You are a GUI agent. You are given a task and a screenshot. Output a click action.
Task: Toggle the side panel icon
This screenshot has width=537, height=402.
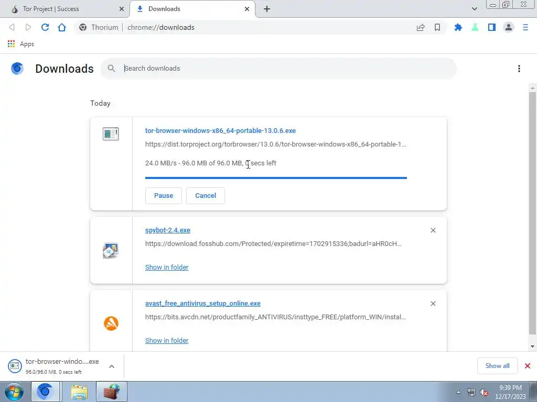492,27
